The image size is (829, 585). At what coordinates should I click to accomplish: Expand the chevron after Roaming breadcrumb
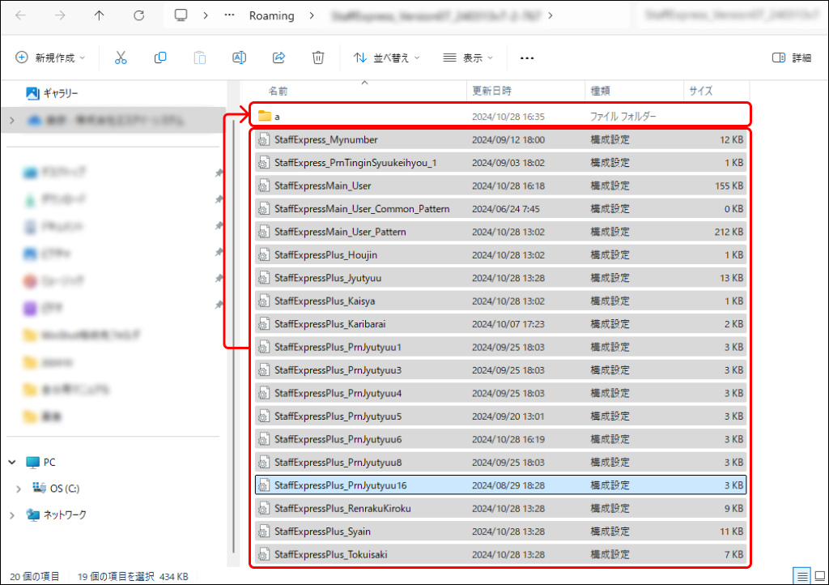(x=312, y=16)
